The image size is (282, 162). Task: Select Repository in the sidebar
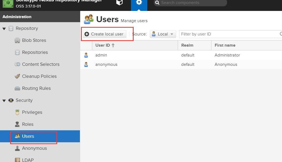click(x=27, y=28)
